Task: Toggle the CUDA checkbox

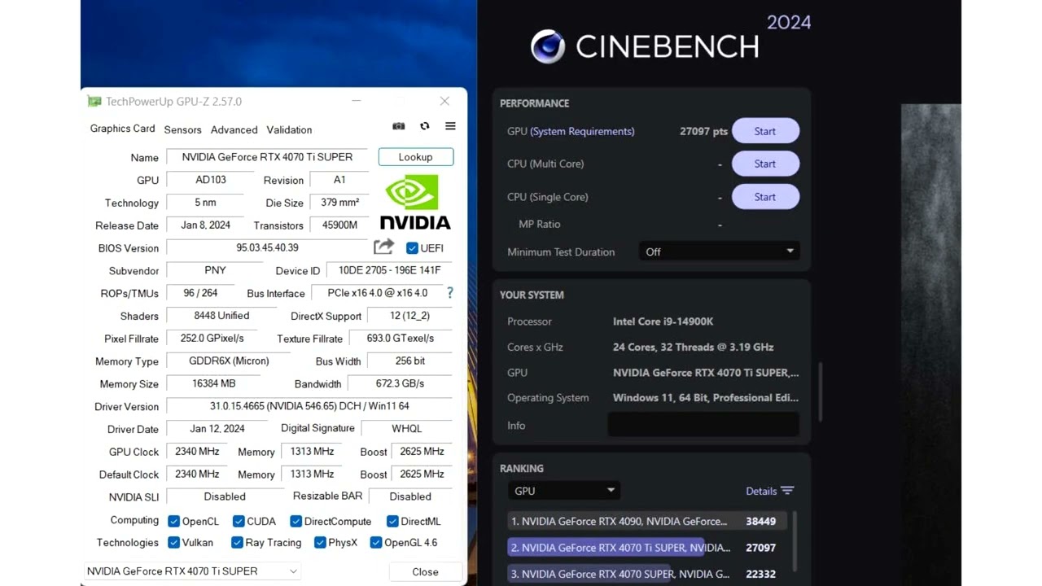Action: tap(239, 521)
